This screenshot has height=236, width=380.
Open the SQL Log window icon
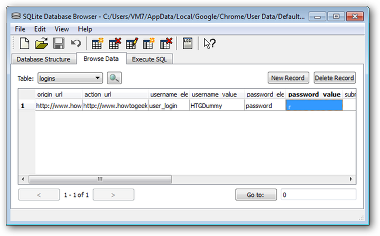click(187, 44)
